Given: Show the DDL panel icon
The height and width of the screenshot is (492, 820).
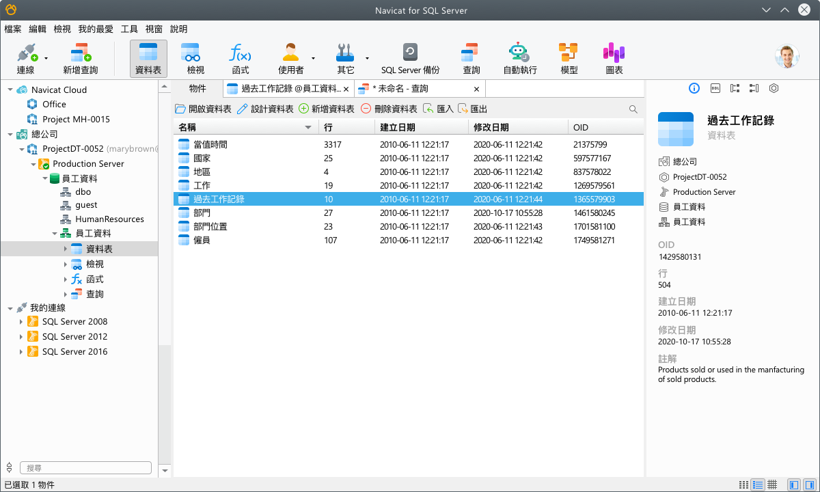Looking at the screenshot, I should coord(715,88).
